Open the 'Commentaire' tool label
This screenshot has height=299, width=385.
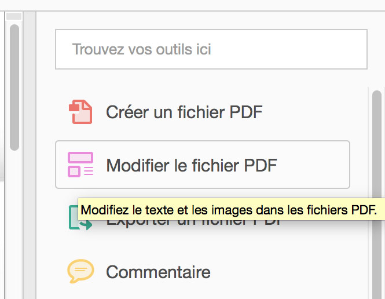point(159,272)
